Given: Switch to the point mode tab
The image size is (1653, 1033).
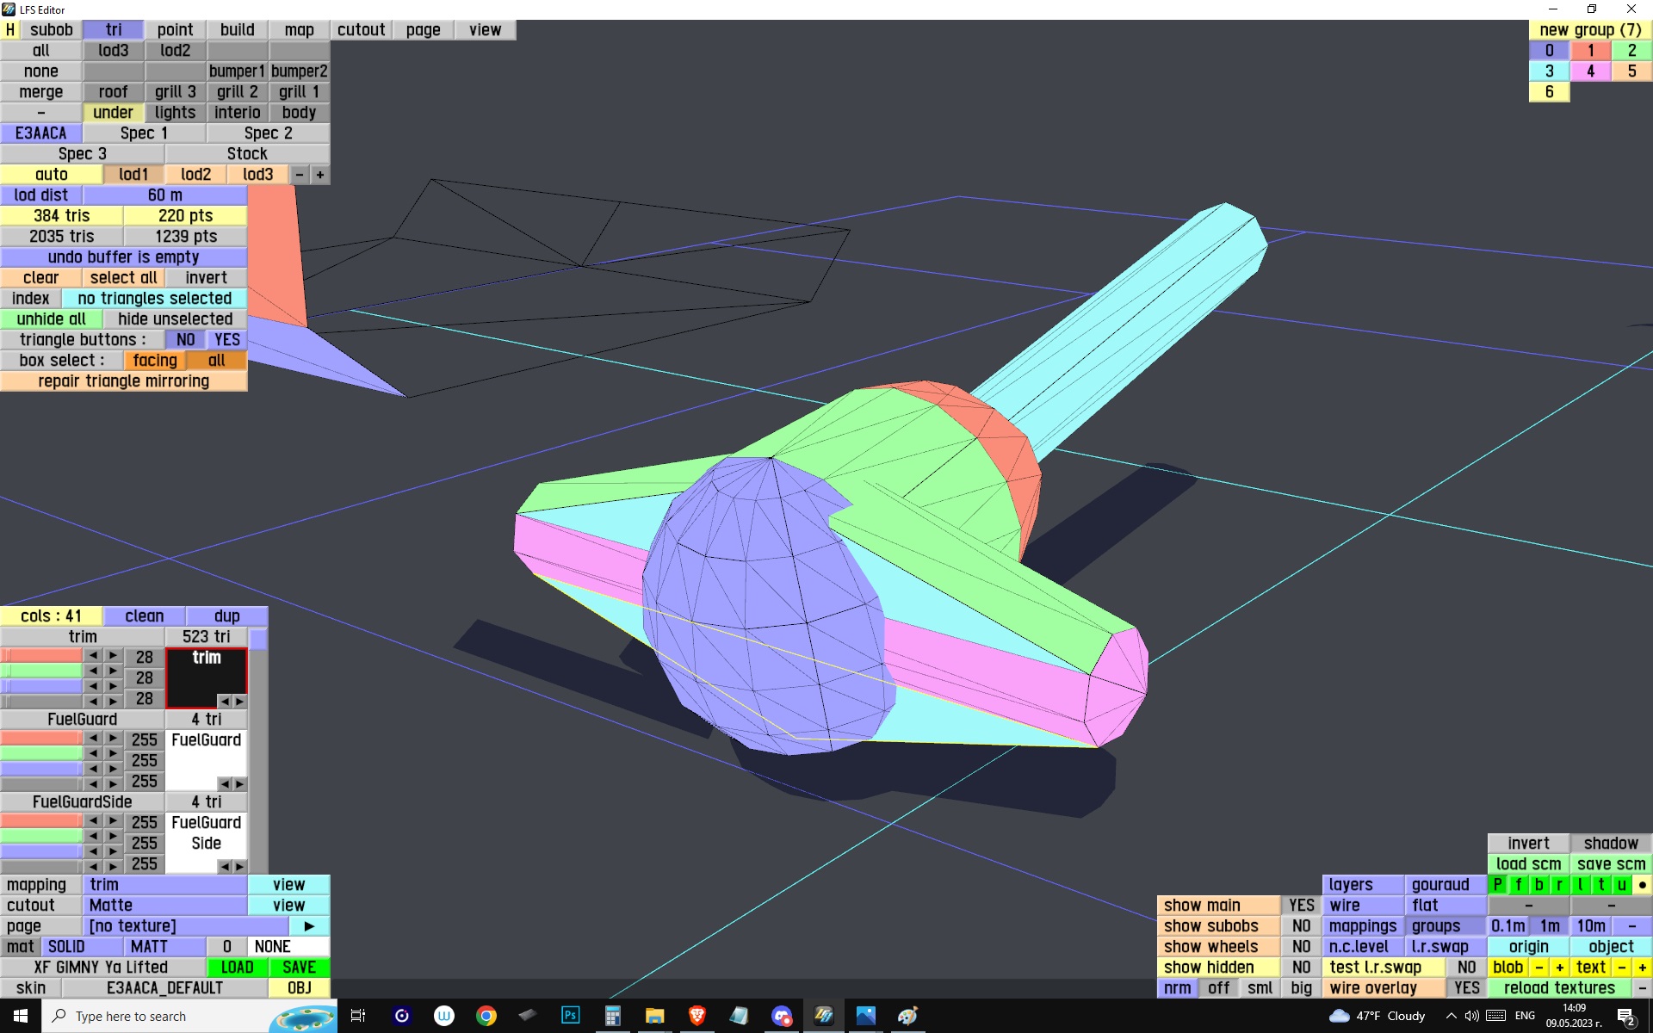Looking at the screenshot, I should point(175,30).
